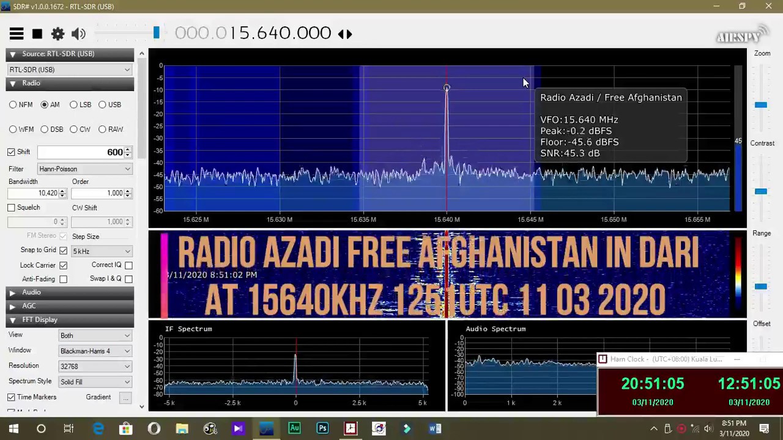783x440 pixels.
Task: Select USB demodulation mode
Action: click(102, 105)
